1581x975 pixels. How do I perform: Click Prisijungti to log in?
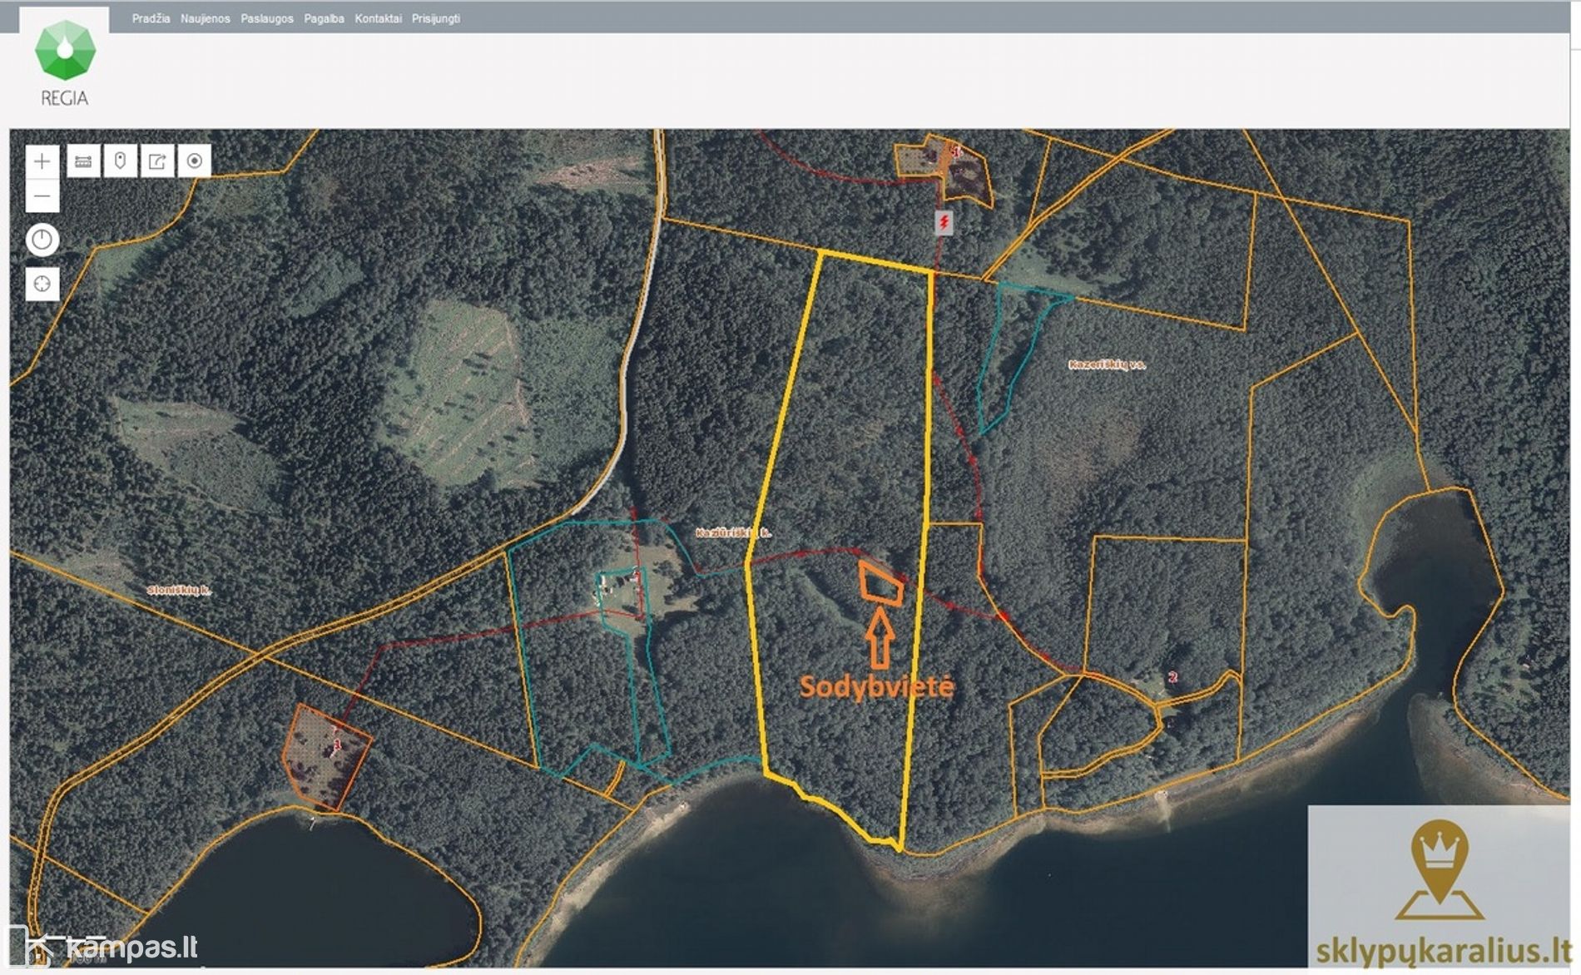435,18
